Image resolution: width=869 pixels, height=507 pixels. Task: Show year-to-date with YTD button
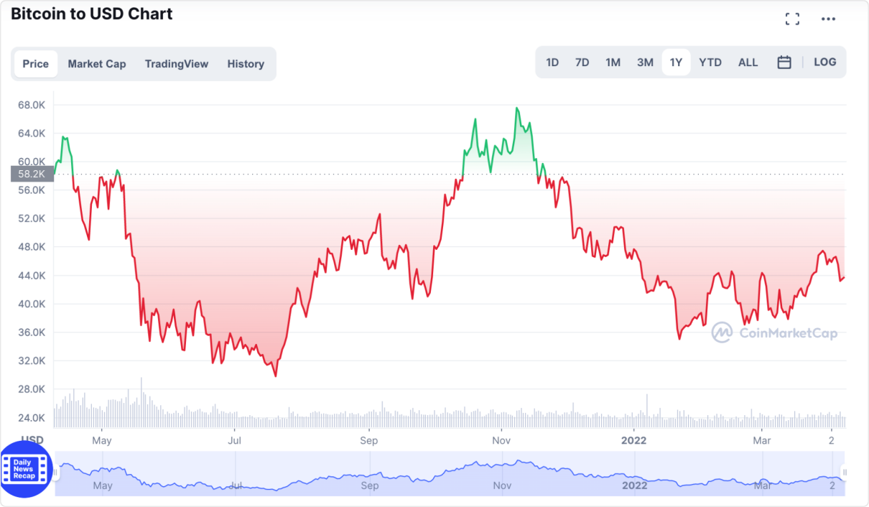click(x=710, y=62)
